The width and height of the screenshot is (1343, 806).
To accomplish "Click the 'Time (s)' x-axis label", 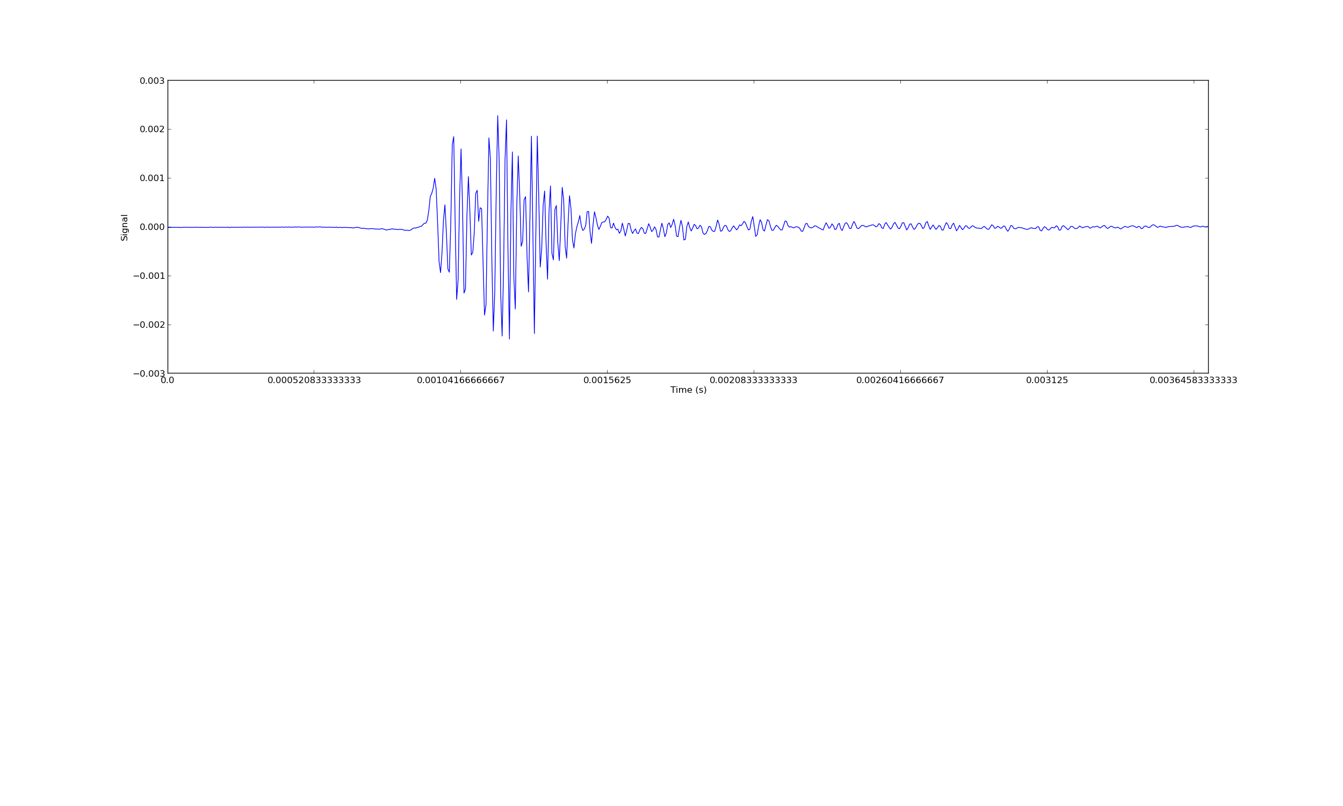I will click(x=688, y=390).
